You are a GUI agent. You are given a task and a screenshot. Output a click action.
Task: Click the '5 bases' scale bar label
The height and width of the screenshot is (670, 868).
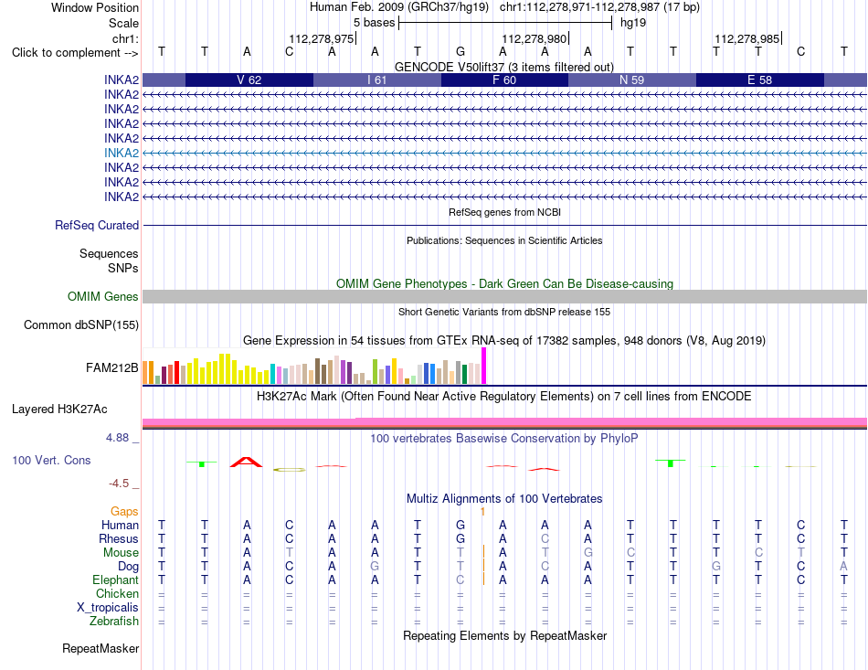pos(375,23)
